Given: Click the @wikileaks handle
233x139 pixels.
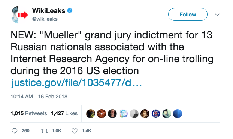Looking at the screenshot, I should [x=45, y=19].
